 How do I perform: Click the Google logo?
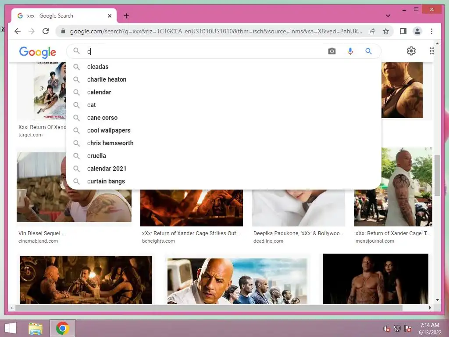click(38, 52)
